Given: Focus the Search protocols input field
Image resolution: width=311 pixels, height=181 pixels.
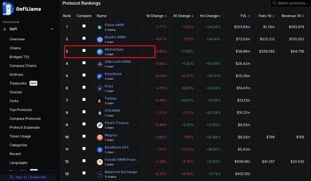Looking at the screenshot, I should (x=291, y=3).
